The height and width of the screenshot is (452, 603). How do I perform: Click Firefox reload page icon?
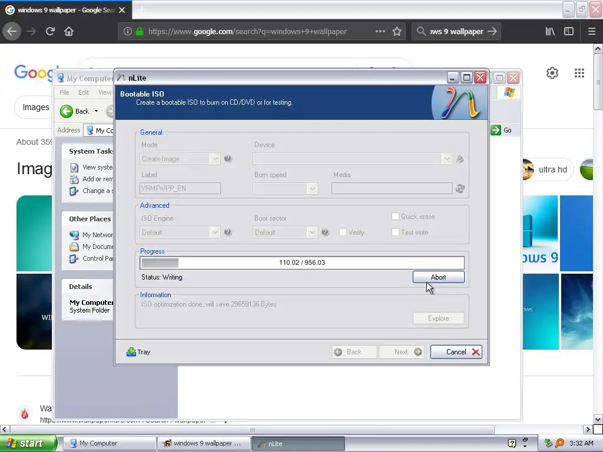coord(50,31)
